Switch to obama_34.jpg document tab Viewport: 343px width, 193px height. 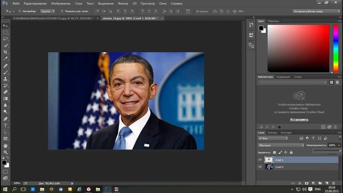130,18
